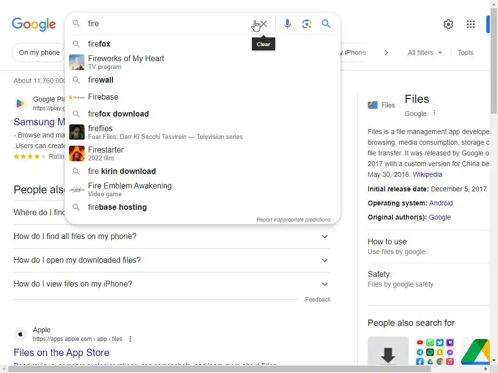Open the All filters dropdown
The image size is (498, 373).
tap(425, 52)
